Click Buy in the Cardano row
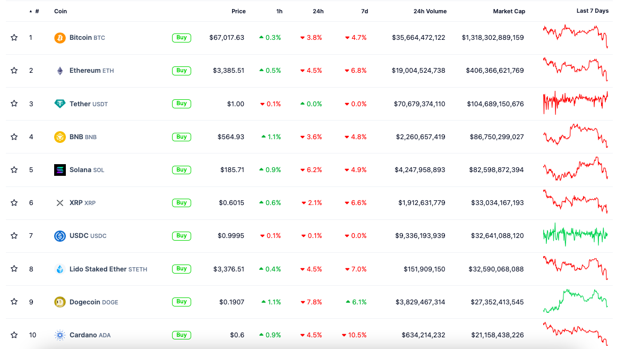625x349 pixels. (x=182, y=335)
